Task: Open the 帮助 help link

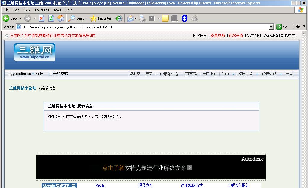Action: (289, 74)
